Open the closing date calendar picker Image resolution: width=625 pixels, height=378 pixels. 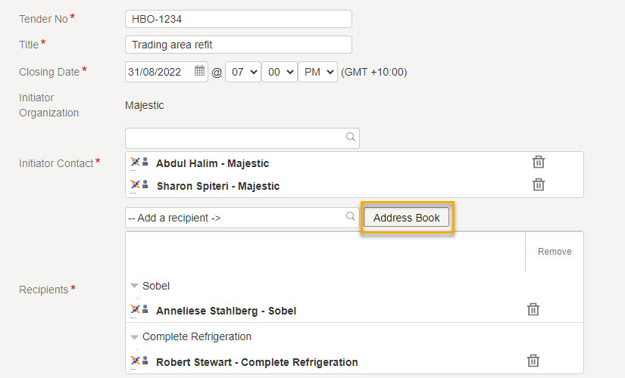tap(199, 72)
